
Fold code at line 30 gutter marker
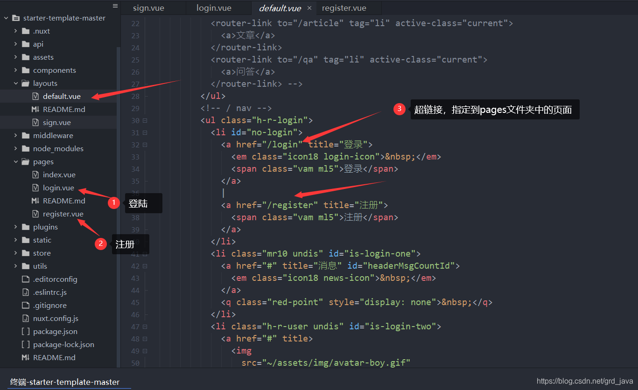tap(145, 120)
